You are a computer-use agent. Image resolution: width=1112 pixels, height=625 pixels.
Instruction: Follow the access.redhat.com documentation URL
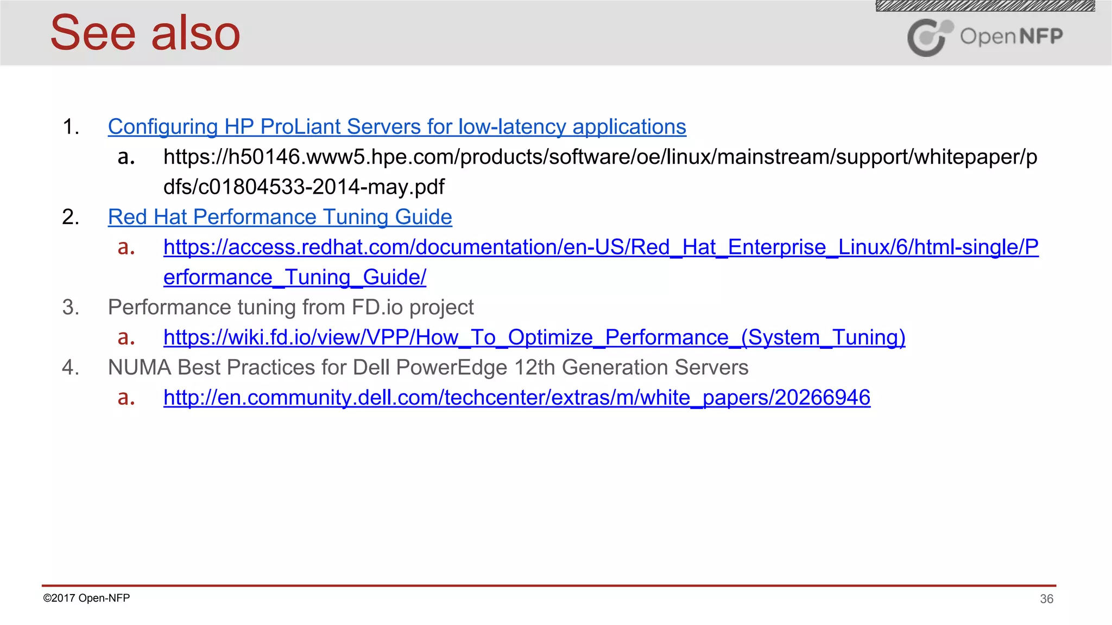click(601, 262)
